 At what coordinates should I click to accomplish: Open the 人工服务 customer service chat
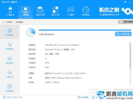pos(70,11)
